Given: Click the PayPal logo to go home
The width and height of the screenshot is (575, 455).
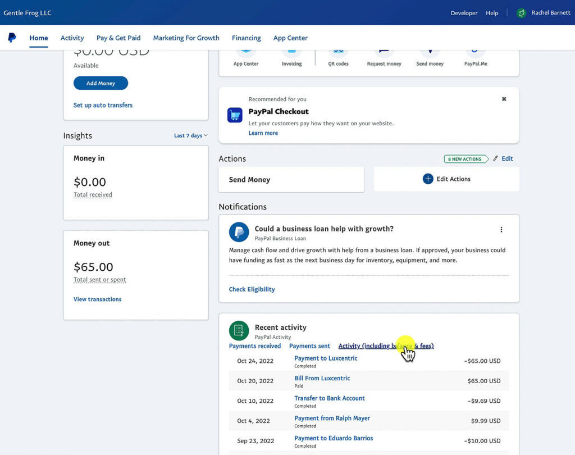Looking at the screenshot, I should click(12, 38).
